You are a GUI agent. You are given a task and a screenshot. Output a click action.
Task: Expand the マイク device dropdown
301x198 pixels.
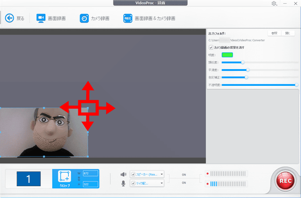click(x=162, y=184)
